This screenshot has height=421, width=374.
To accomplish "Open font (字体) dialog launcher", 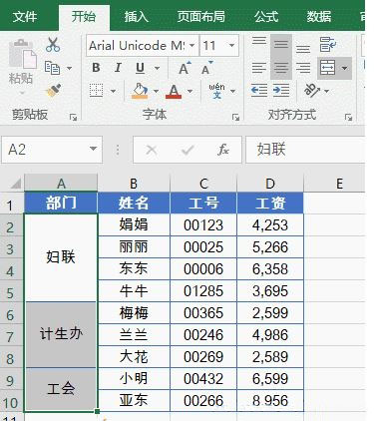I will tap(235, 117).
